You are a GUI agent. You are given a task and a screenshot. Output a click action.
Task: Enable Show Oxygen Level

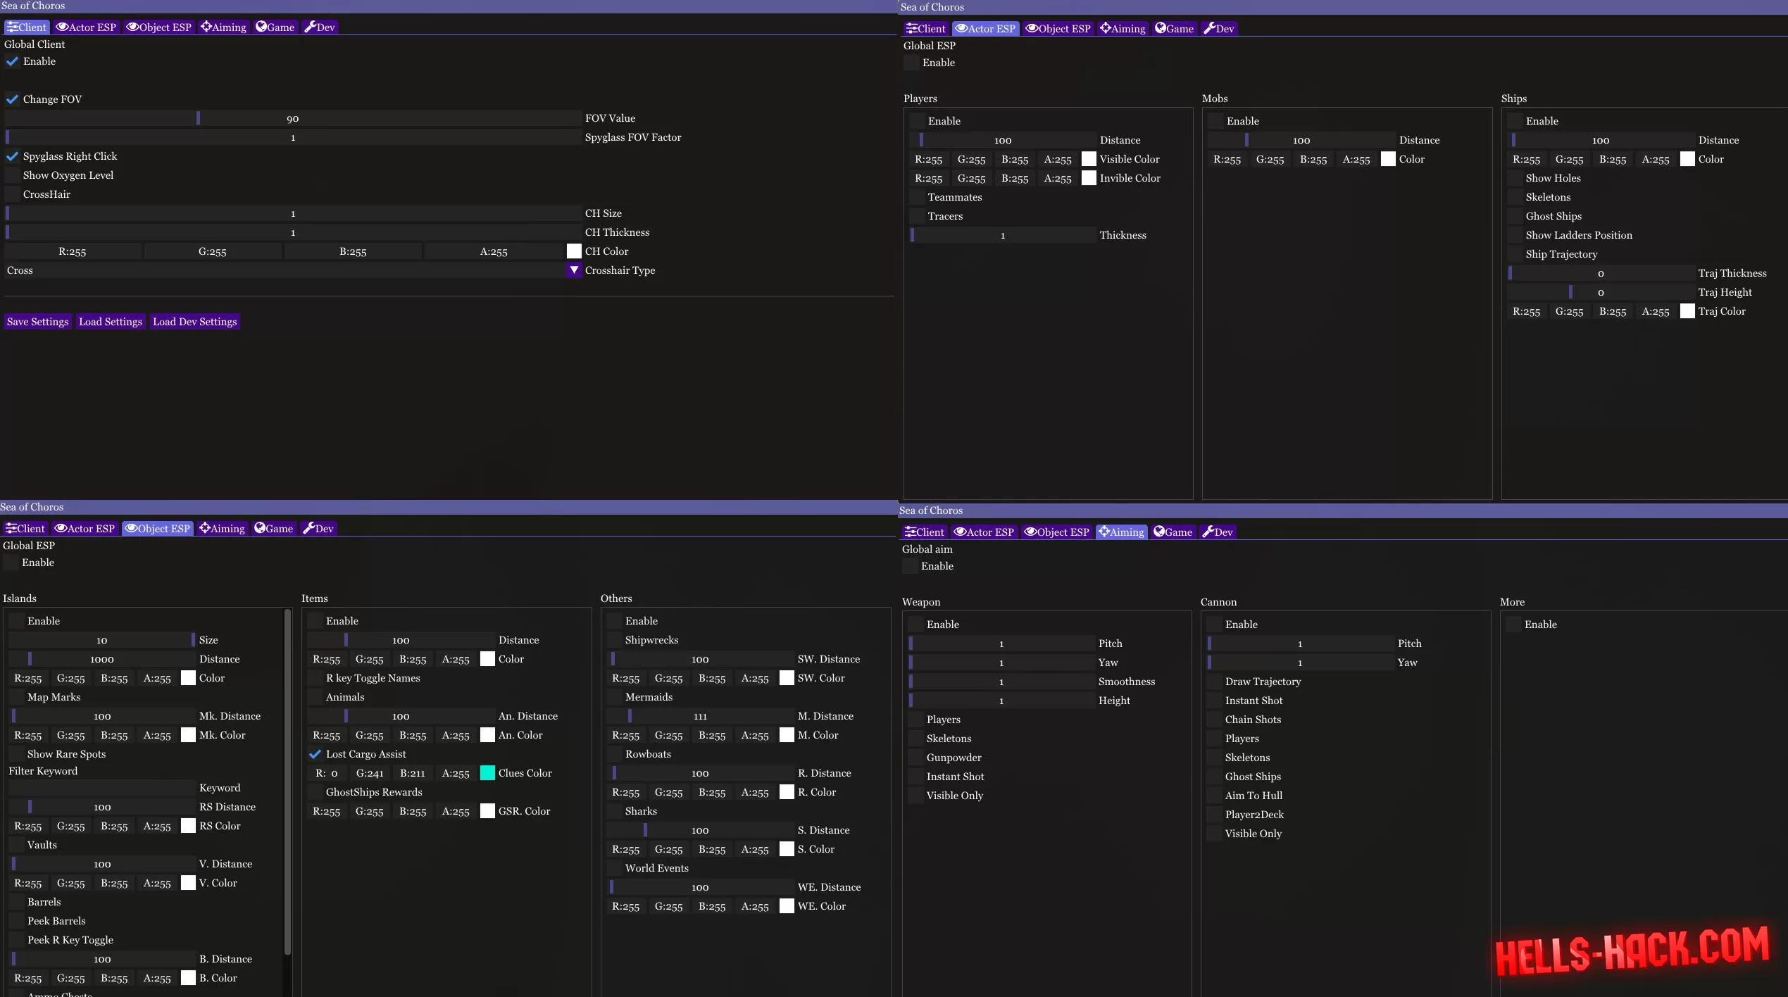(x=12, y=175)
